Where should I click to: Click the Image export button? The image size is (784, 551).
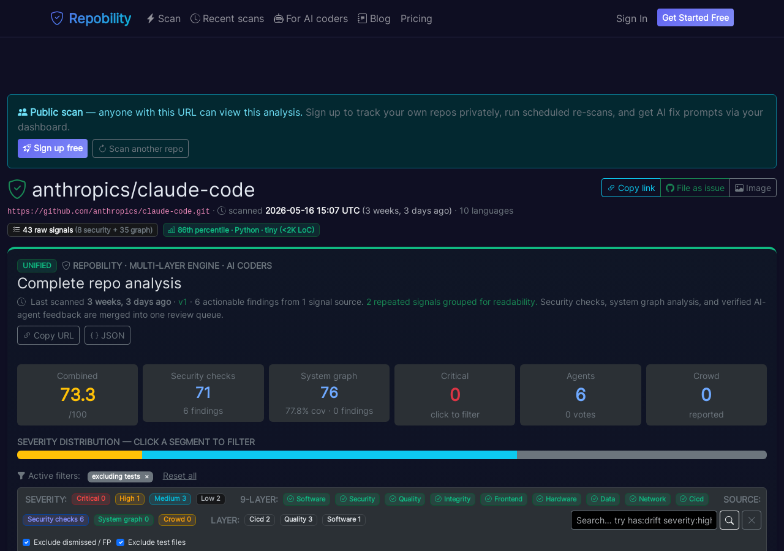point(753,188)
